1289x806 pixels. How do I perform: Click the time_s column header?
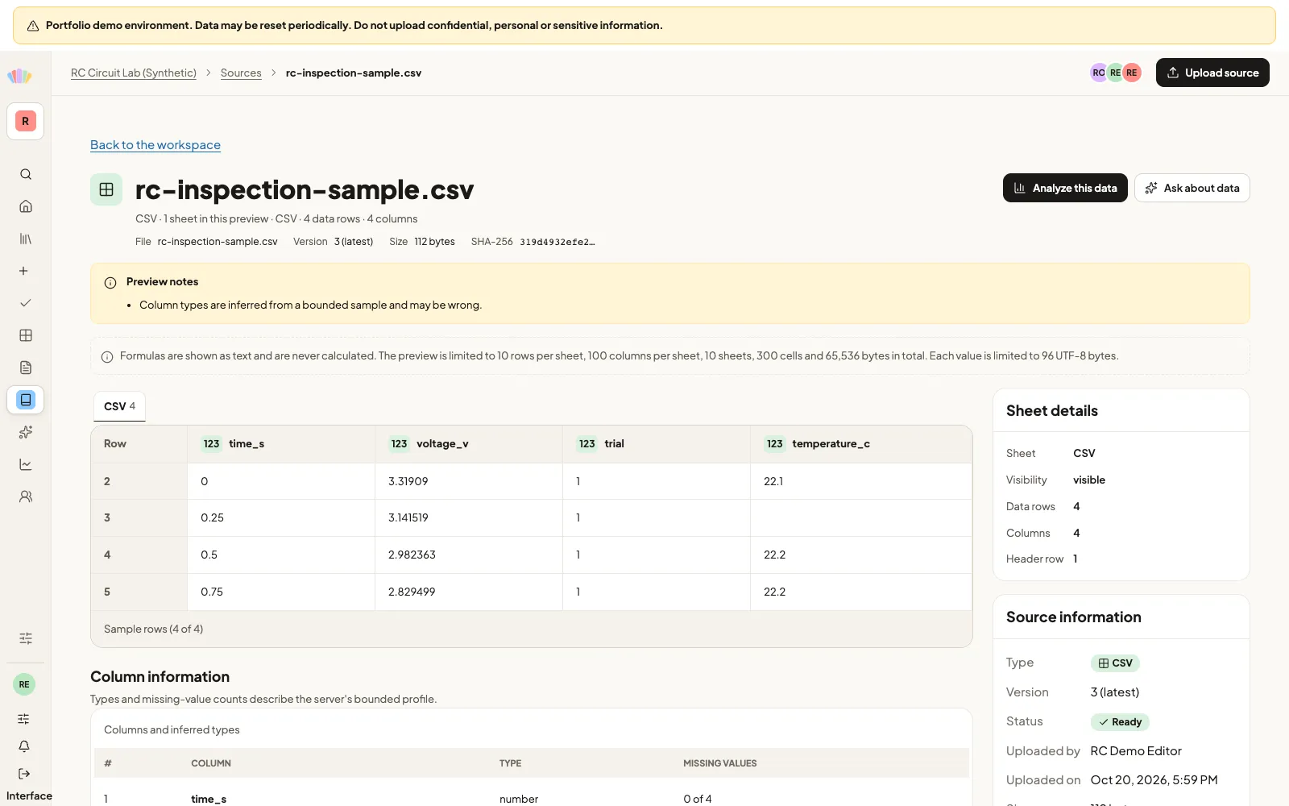pyautogui.click(x=281, y=444)
